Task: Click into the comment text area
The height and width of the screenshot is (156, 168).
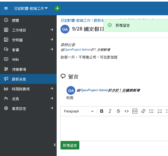Action: pyautogui.click(x=114, y=129)
